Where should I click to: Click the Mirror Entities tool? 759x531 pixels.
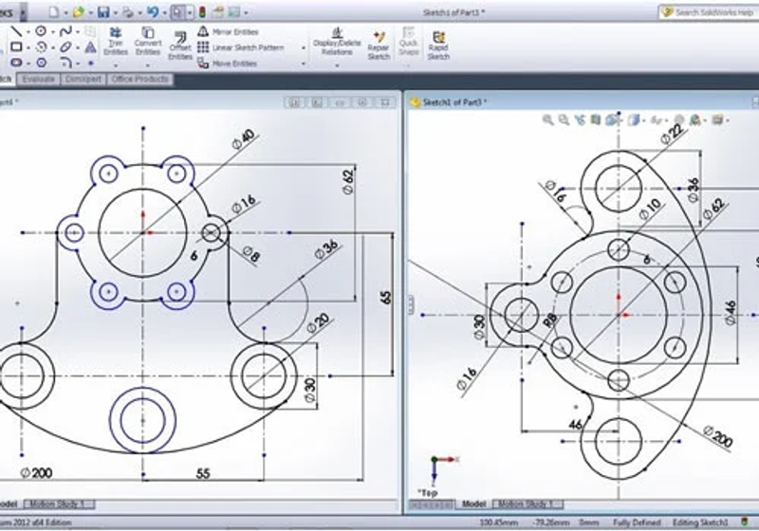click(x=228, y=32)
